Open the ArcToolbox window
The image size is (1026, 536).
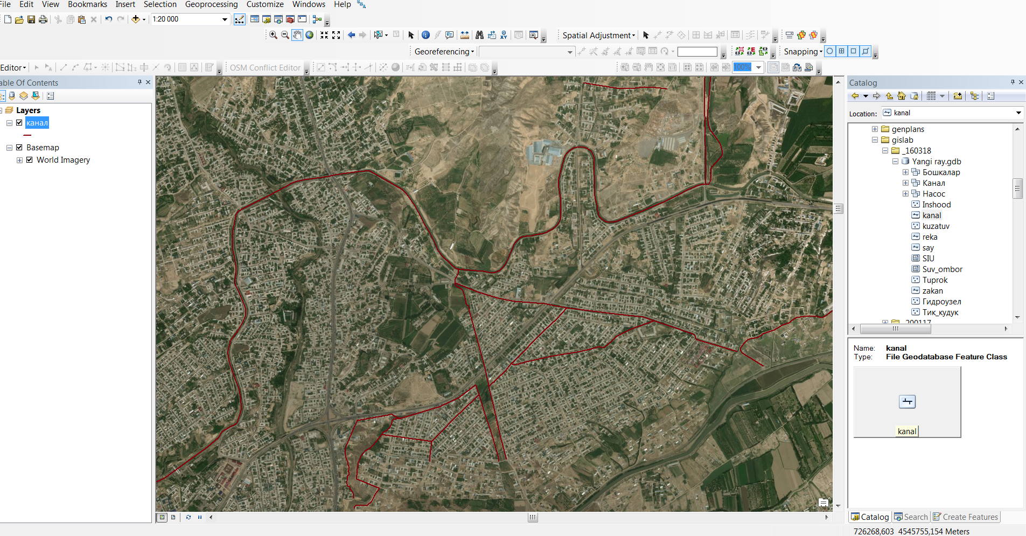290,19
